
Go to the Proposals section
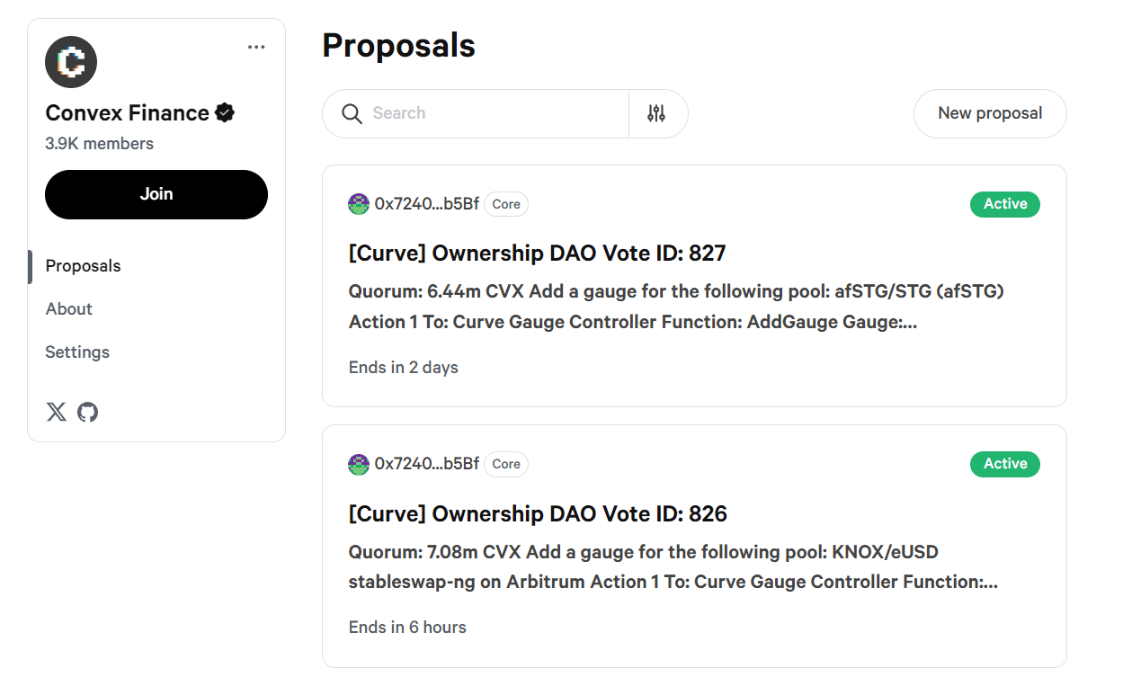coord(83,266)
